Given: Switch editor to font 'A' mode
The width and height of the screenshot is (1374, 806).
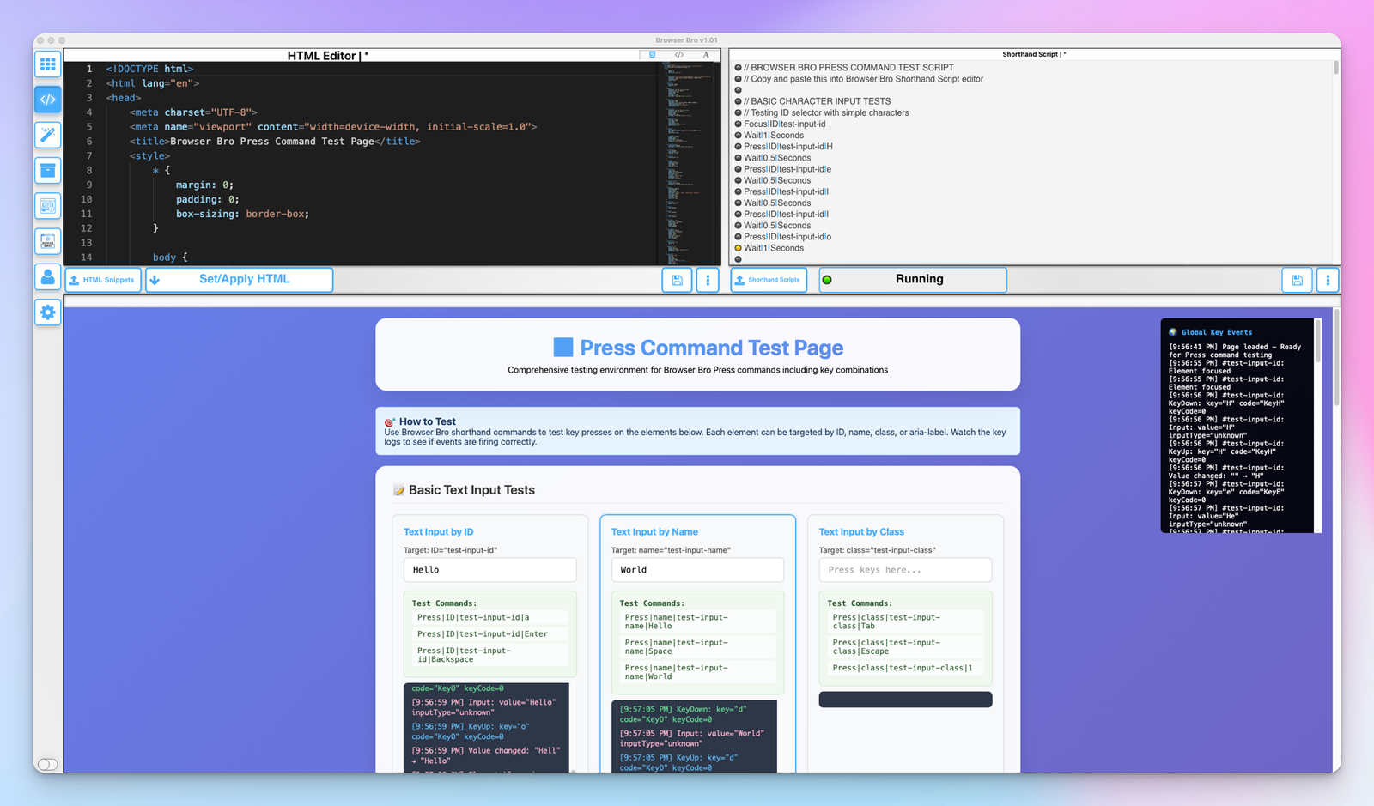Looking at the screenshot, I should pyautogui.click(x=706, y=55).
